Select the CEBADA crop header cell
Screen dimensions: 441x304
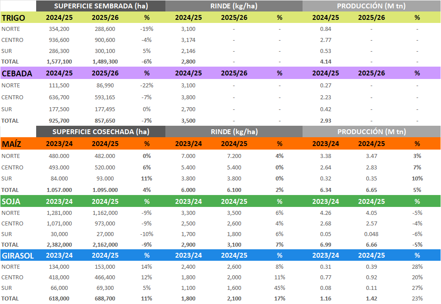[17, 73]
